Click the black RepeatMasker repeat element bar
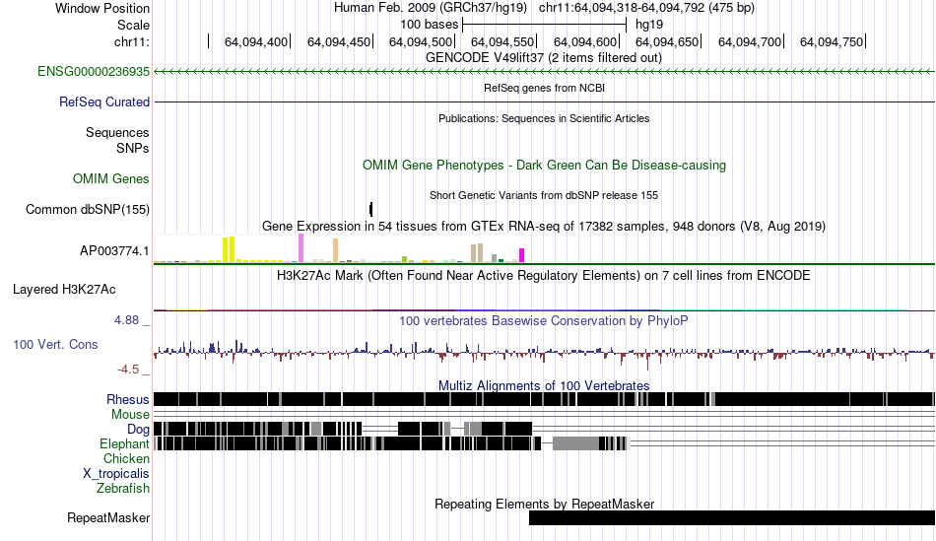The image size is (936, 541). (x=732, y=517)
